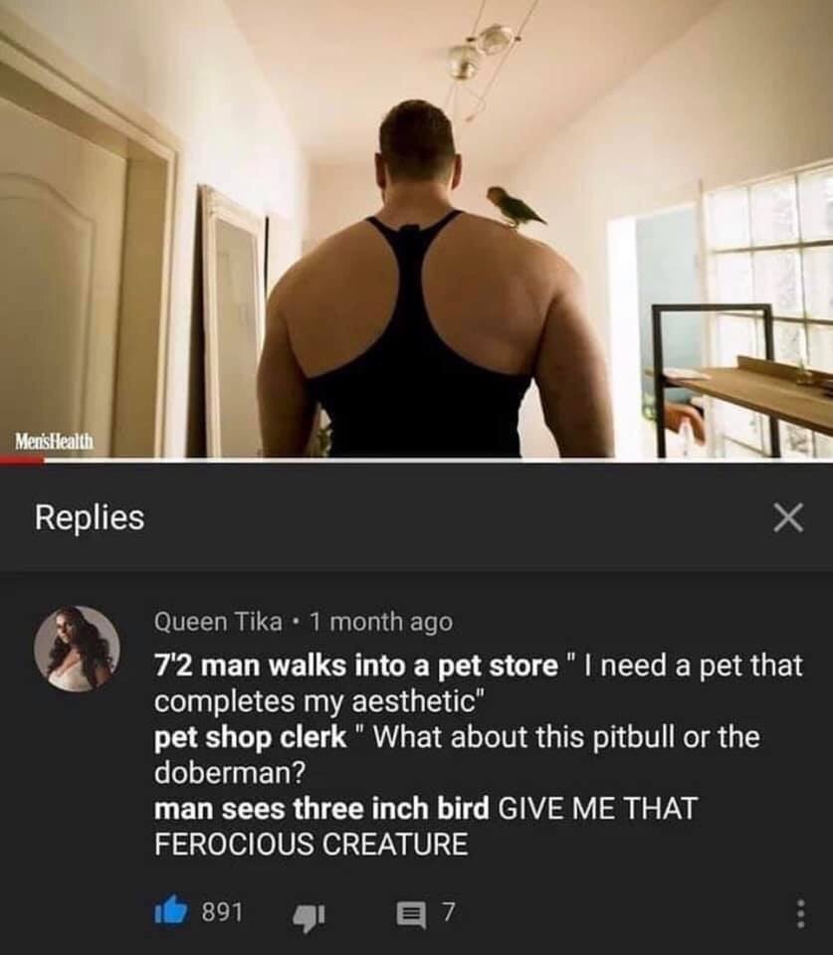Click the 7 replies count

(x=448, y=912)
